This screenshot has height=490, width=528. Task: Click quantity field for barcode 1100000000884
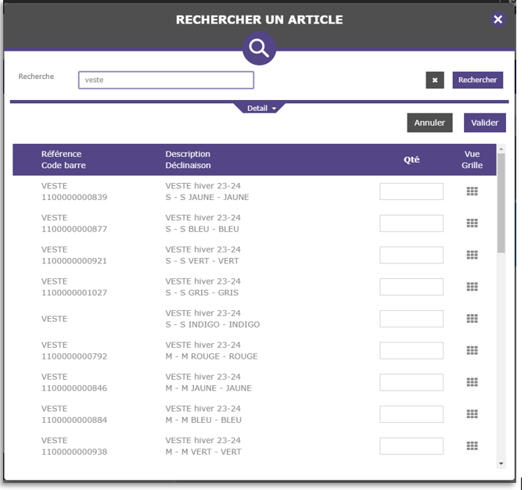411,414
